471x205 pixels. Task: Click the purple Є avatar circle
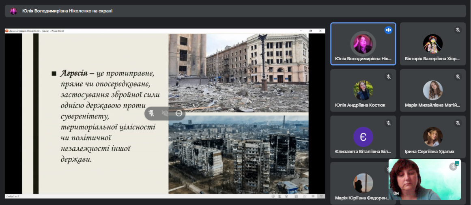pyautogui.click(x=363, y=137)
